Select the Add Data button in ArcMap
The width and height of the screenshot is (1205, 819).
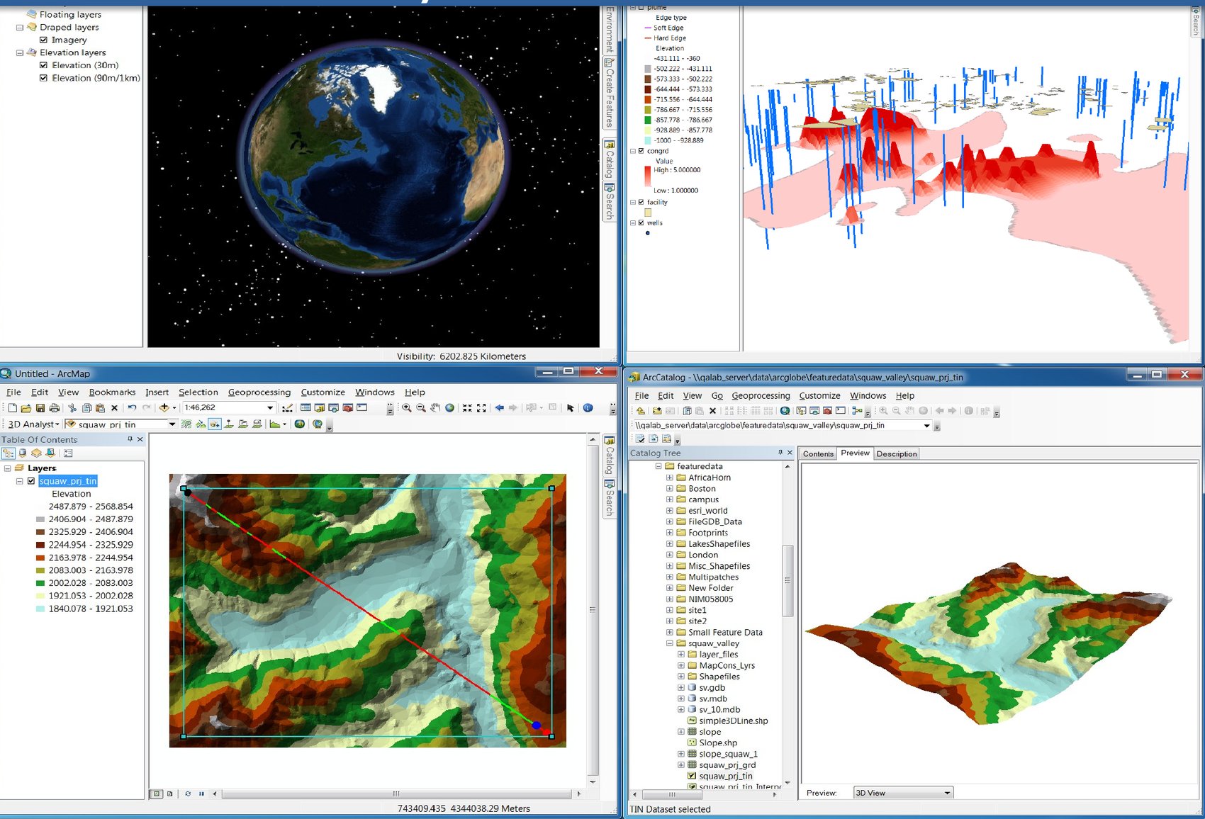coord(164,408)
